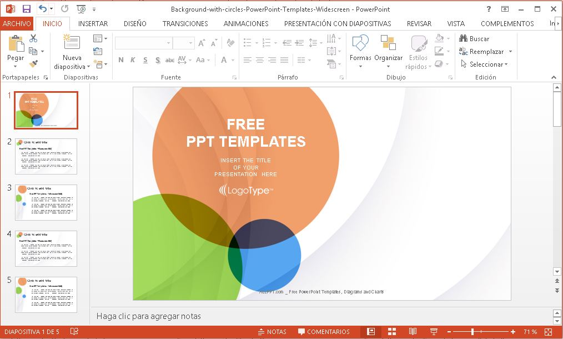The height and width of the screenshot is (339, 563).
Task: Open PowerPoint Help question mark
Action: click(488, 9)
